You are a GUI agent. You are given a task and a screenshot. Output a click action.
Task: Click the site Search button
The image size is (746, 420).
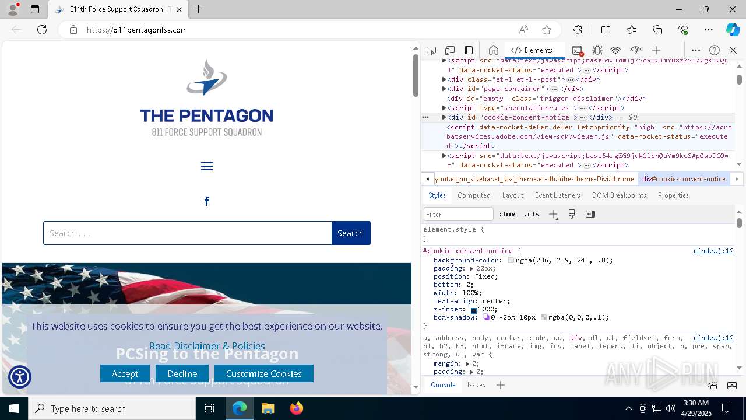point(351,233)
